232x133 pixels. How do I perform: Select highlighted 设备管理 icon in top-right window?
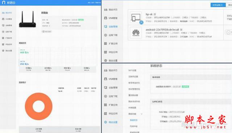click(105, 26)
